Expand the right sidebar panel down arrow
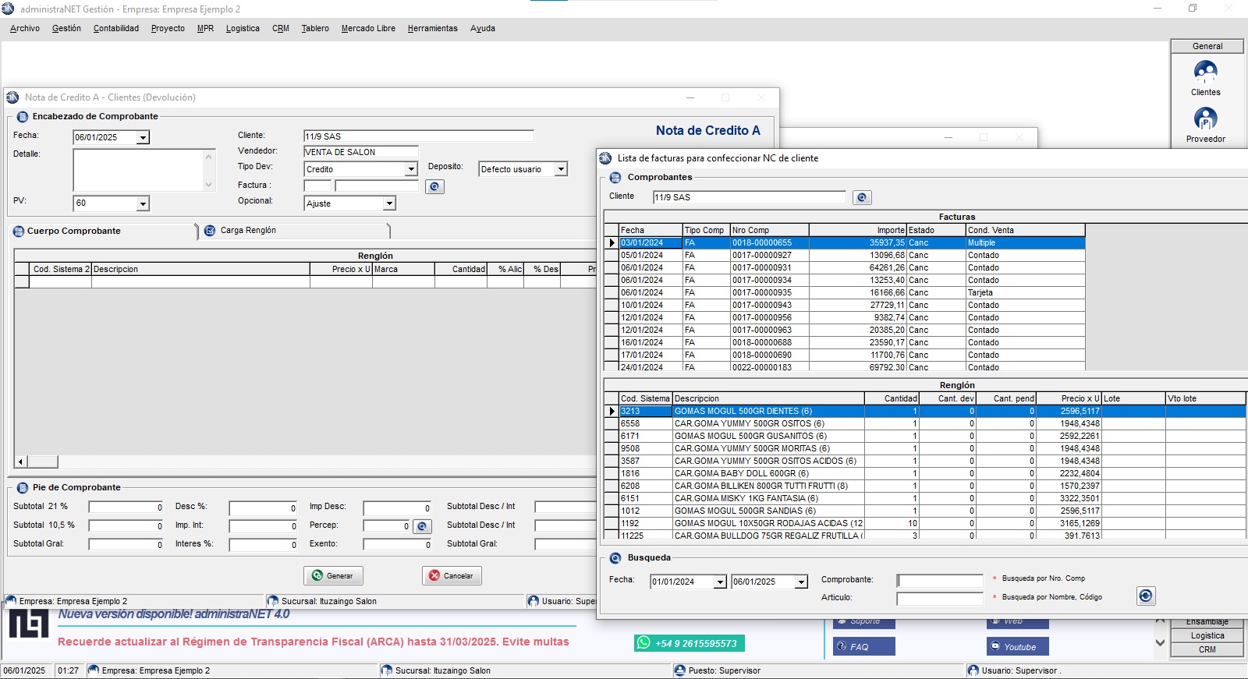1248x679 pixels. point(1161,643)
